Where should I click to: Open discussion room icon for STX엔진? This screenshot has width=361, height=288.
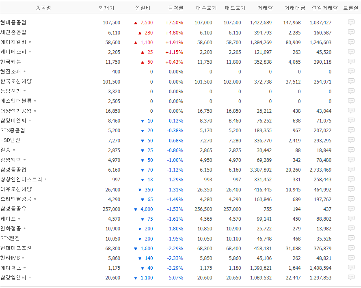click(351, 239)
